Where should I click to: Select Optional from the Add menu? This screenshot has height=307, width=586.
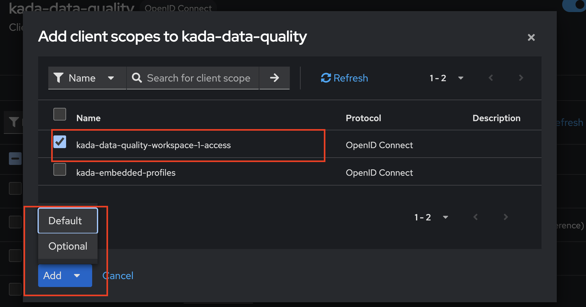click(x=68, y=246)
